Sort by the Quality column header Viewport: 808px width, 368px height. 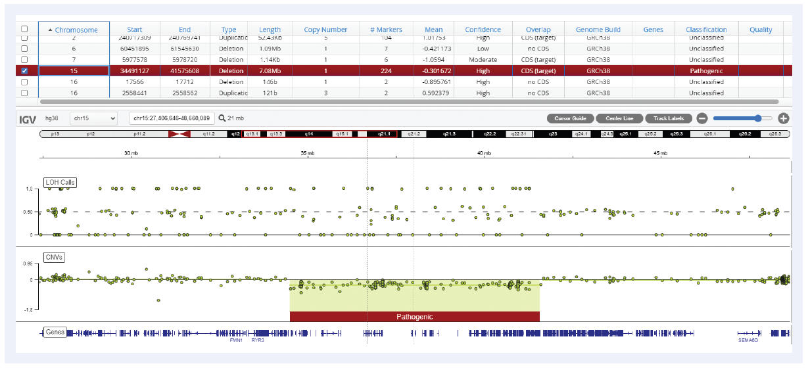[x=761, y=30]
